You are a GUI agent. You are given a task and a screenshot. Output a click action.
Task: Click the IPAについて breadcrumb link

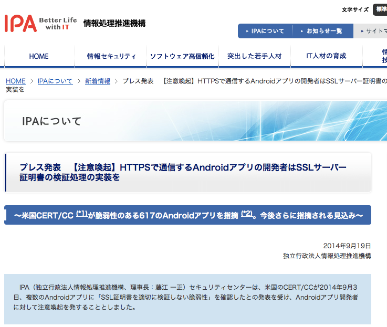[x=55, y=81]
